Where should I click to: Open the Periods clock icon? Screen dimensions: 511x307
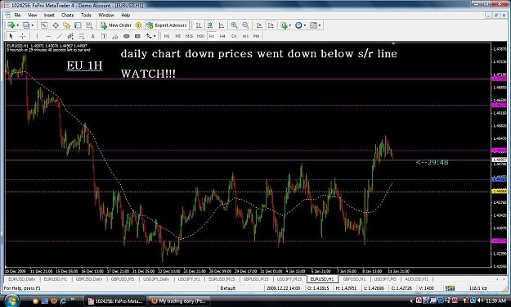(x=298, y=25)
